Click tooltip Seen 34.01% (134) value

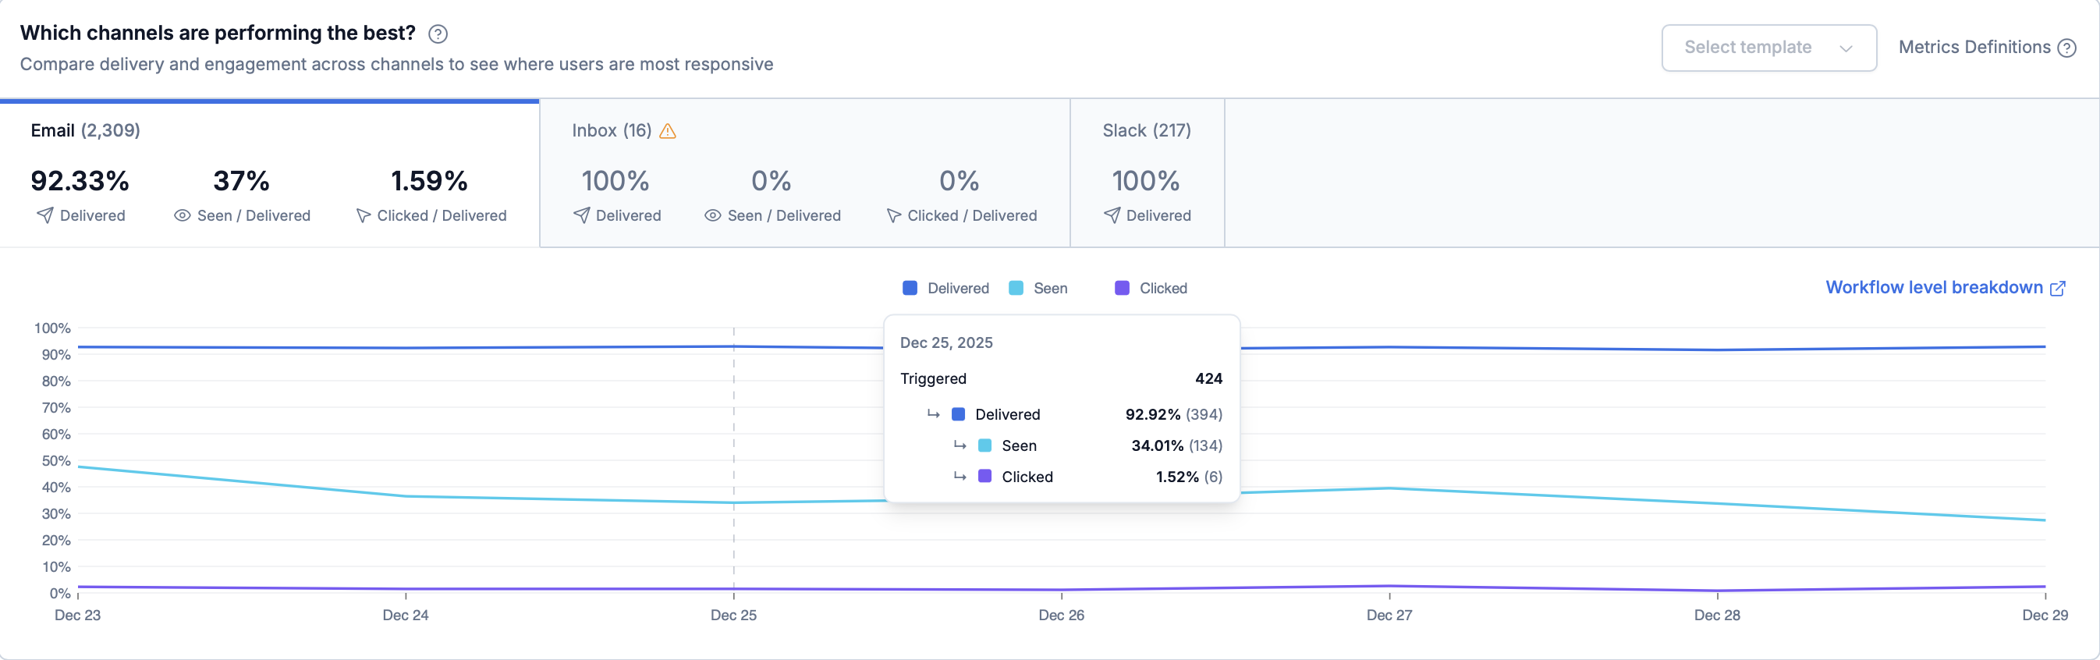pos(1176,445)
